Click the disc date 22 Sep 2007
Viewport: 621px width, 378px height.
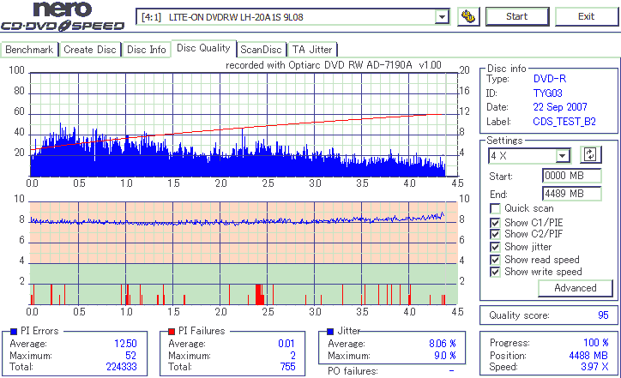click(560, 107)
